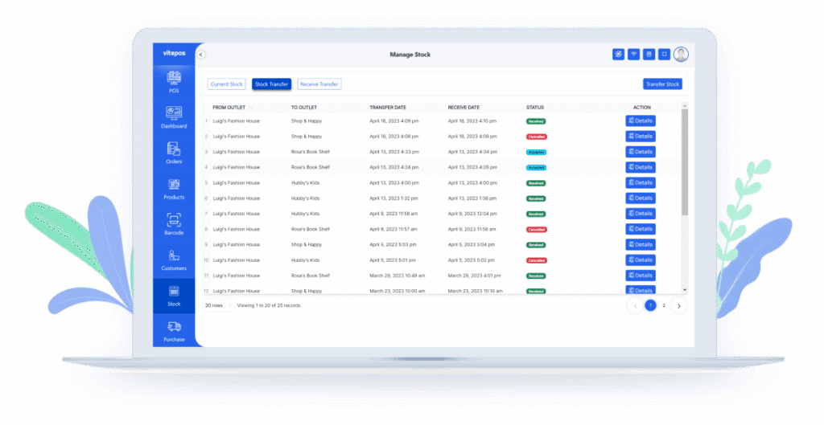Click the RECEIVE DATE column header
This screenshot has width=824, height=425.
[x=464, y=108]
